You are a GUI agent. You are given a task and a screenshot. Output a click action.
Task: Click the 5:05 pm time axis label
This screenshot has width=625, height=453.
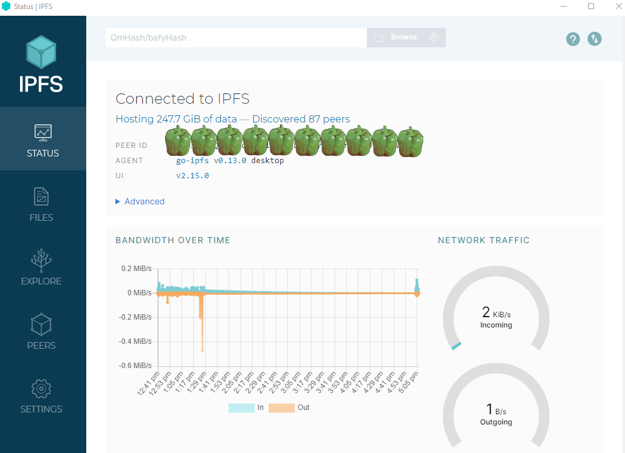tap(409, 382)
